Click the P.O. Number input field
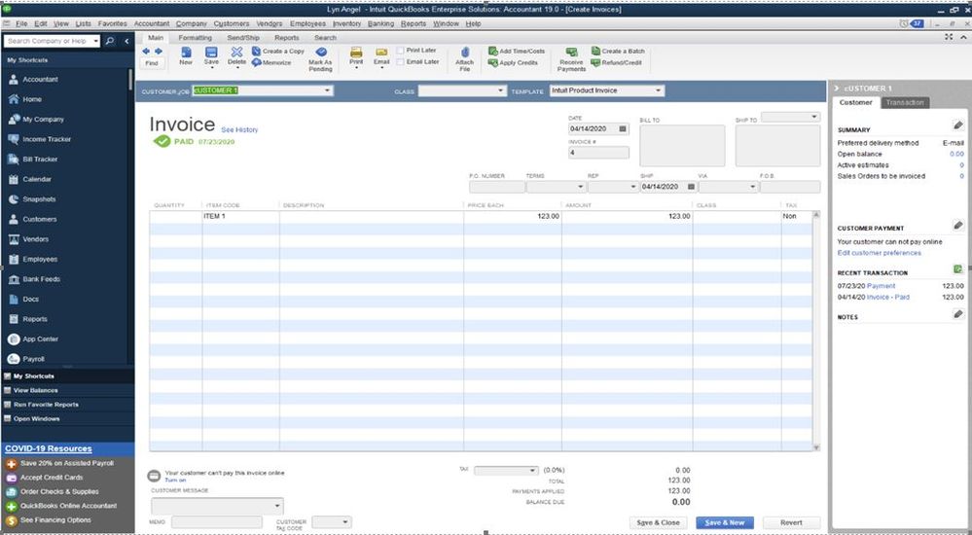 click(496, 187)
